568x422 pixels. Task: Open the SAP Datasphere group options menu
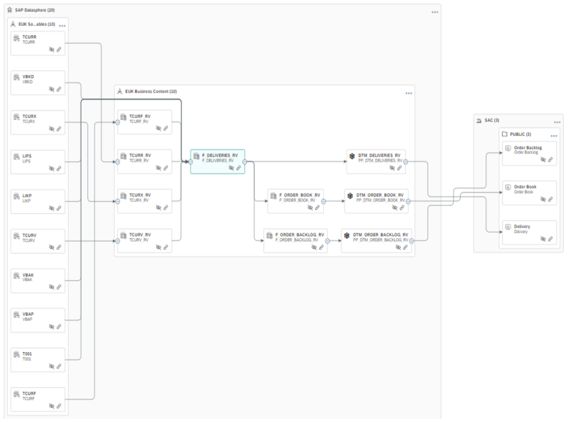(x=435, y=12)
